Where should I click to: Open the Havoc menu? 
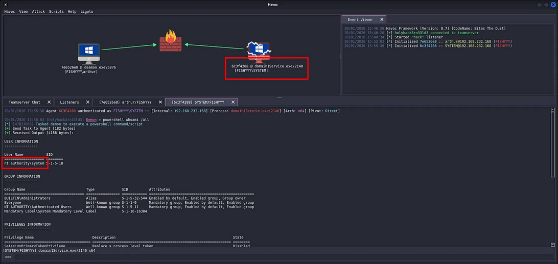[x=9, y=11]
